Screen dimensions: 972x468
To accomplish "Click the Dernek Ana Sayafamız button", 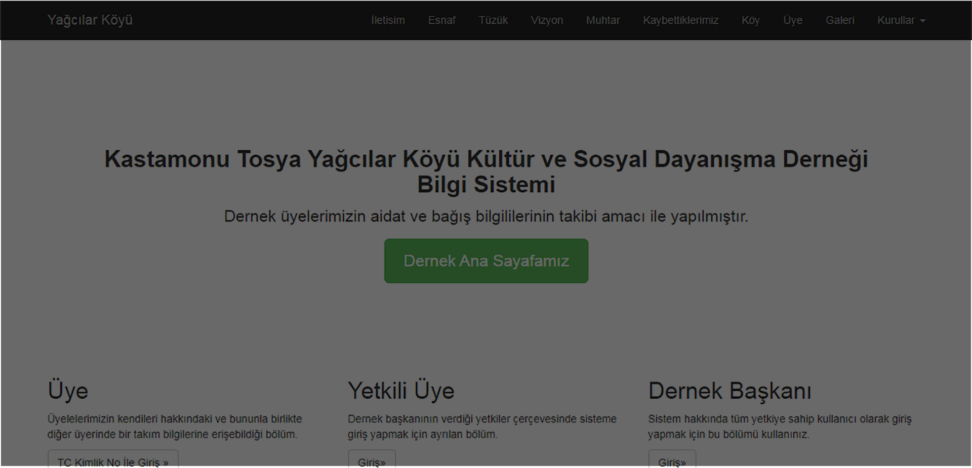I will tap(486, 261).
